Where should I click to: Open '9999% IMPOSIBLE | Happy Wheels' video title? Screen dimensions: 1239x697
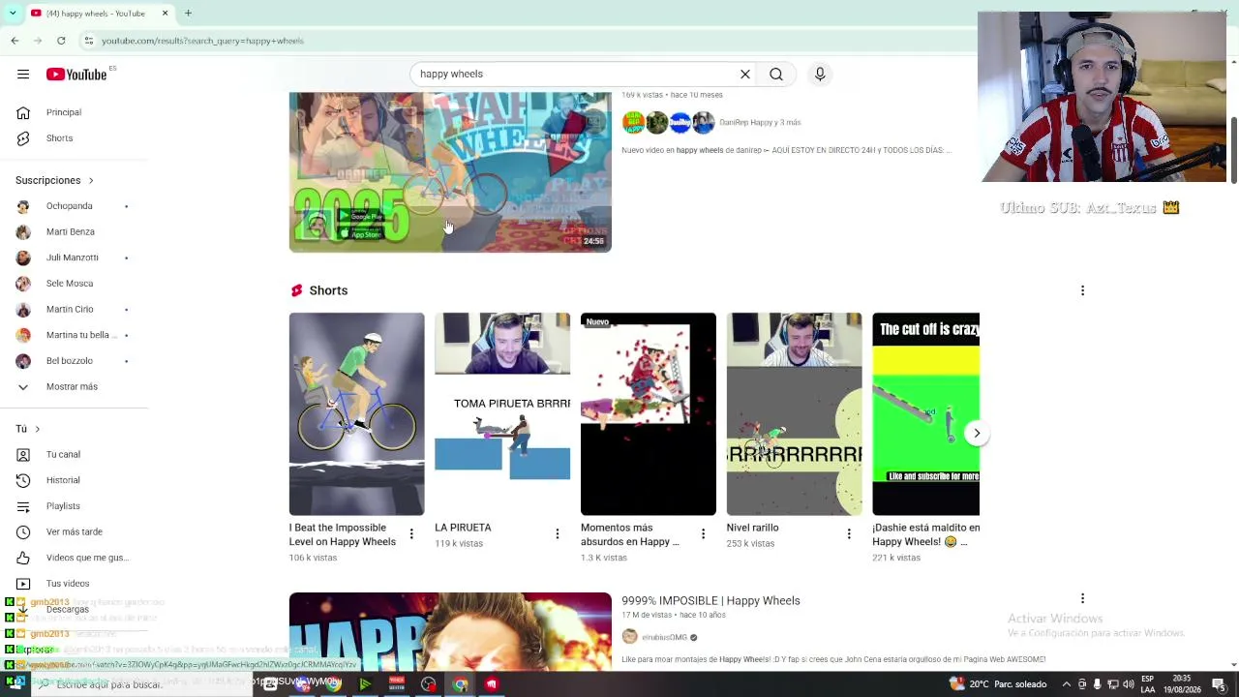pyautogui.click(x=710, y=601)
